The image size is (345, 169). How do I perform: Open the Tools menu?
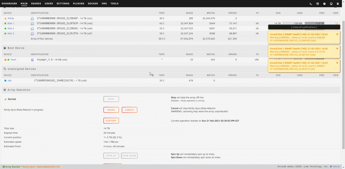(115, 4)
